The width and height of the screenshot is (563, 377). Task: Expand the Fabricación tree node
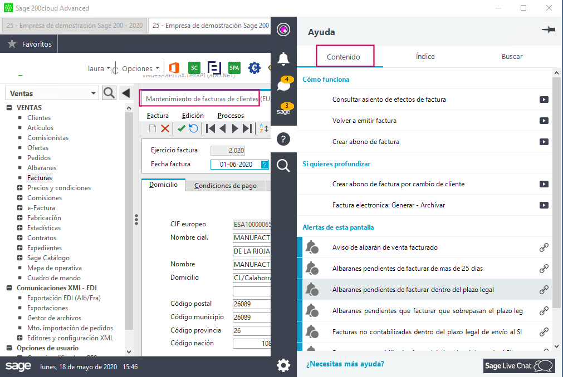(19, 218)
